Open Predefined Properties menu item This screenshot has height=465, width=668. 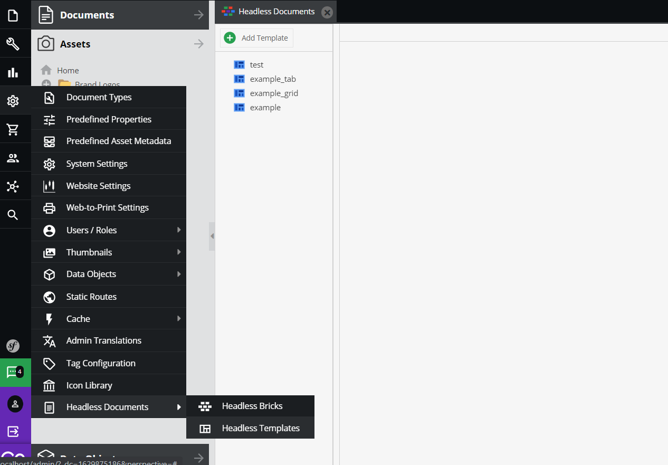pos(109,119)
